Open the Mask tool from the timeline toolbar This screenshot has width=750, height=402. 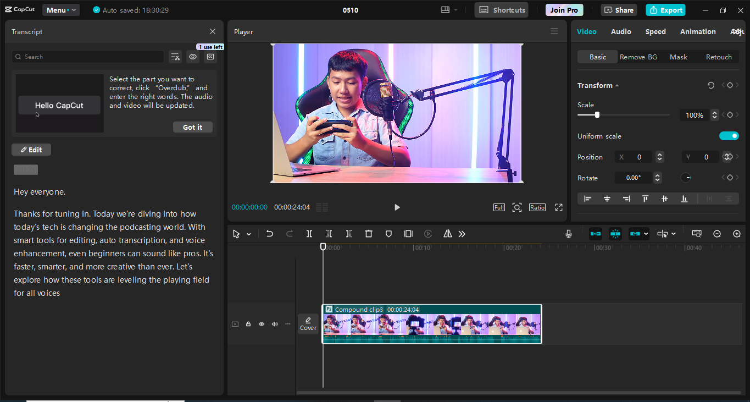pos(388,234)
